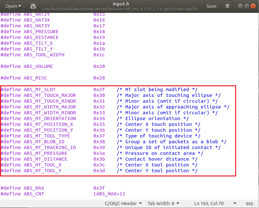Click the ABS_MT_PRESSURE identifier
Viewport: 259px width, 208px height.
(x=45, y=153)
